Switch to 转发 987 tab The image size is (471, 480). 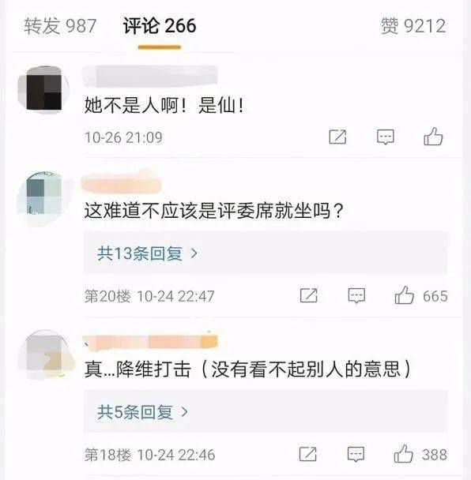tap(60, 26)
